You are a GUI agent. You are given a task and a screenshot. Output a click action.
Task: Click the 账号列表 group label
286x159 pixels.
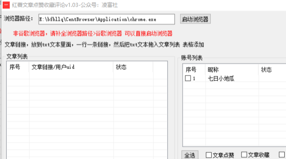click(x=192, y=58)
